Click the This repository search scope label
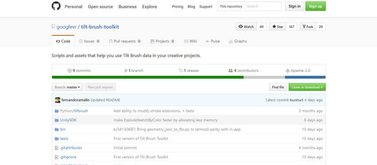This screenshot has height=165, width=377. click(231, 6)
